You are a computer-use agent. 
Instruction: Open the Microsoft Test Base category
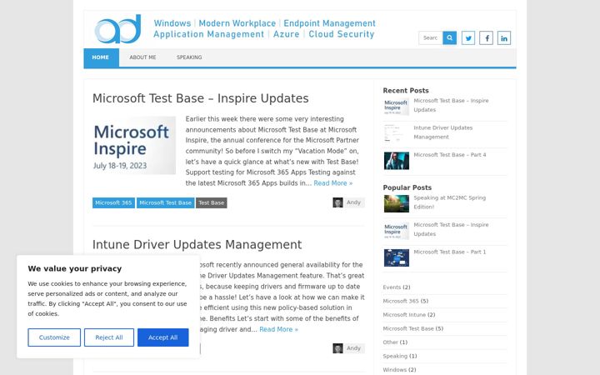coord(408,328)
